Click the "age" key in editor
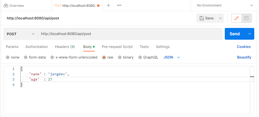Screen dimensions: 259x117 point(34,79)
